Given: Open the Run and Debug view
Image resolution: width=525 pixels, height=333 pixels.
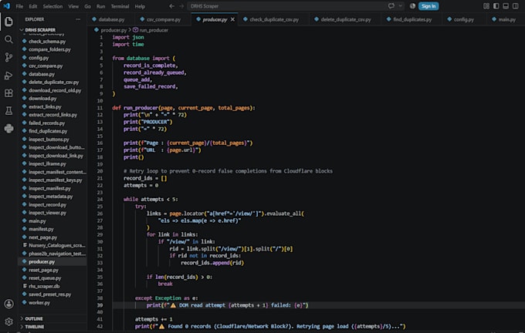Looking at the screenshot, I should click(x=8, y=76).
